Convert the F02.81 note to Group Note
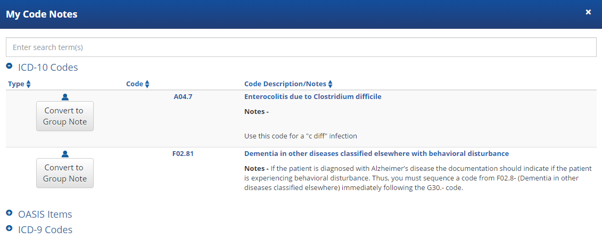The height and width of the screenshot is (247, 602). 64,173
